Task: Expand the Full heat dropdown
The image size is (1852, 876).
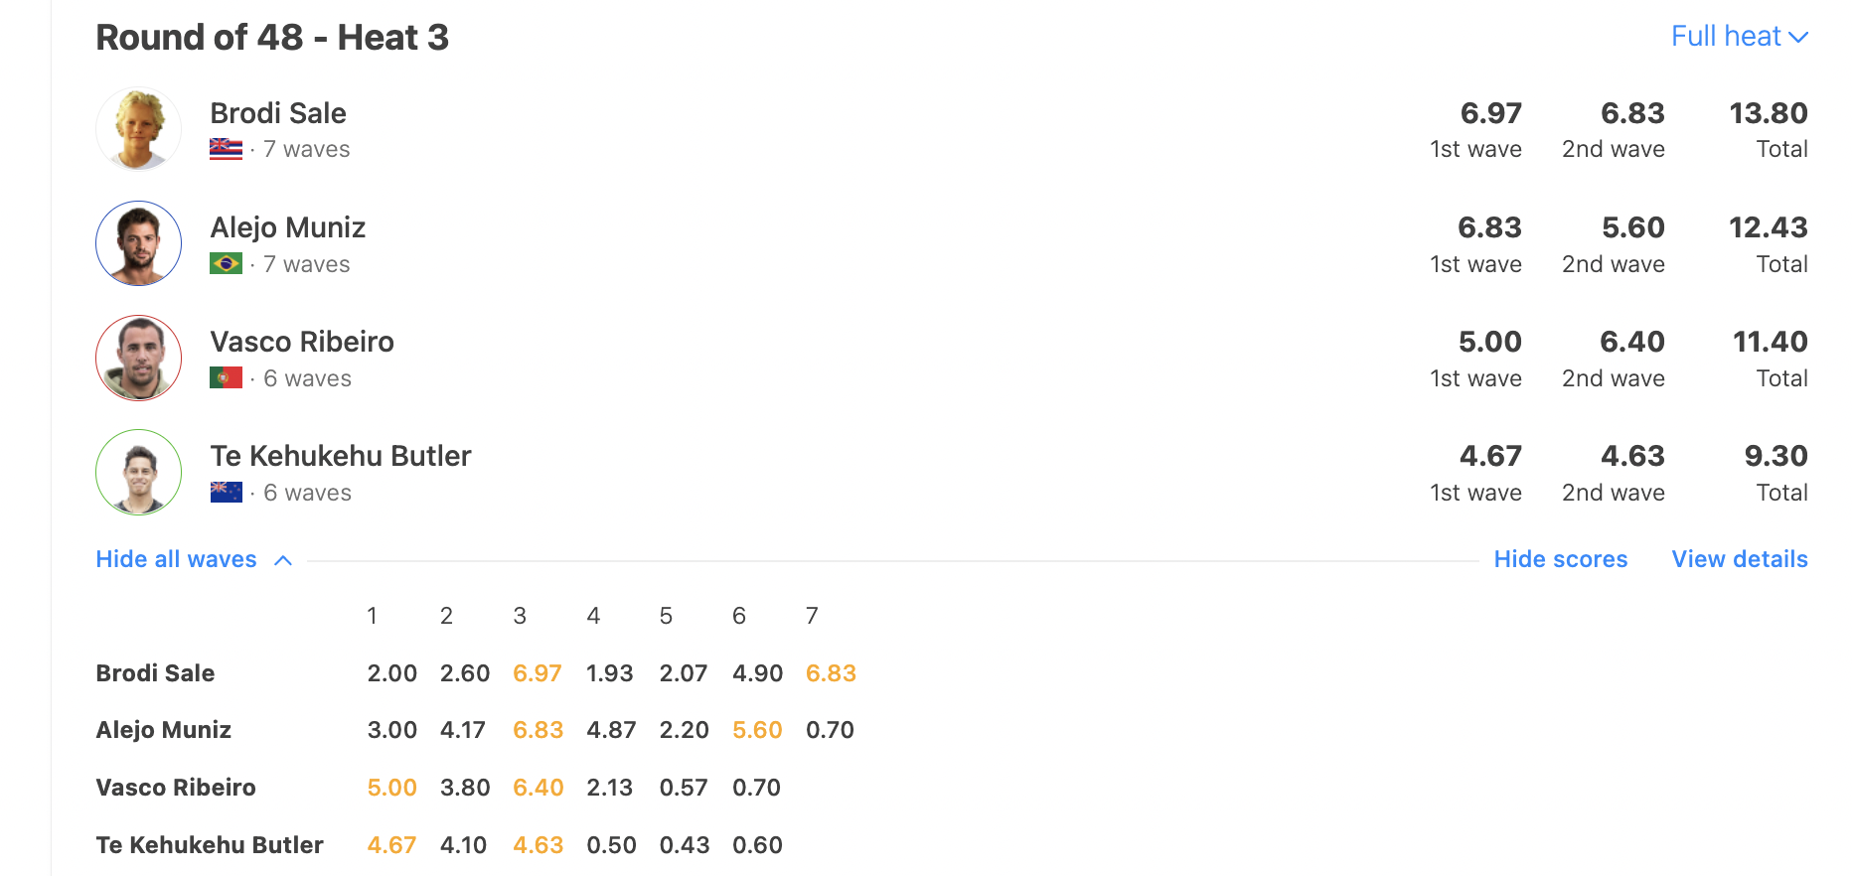Action: pyautogui.click(x=1739, y=37)
